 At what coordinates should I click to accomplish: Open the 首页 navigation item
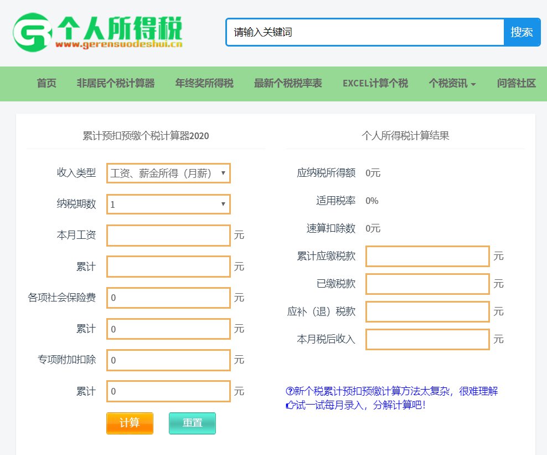point(47,84)
